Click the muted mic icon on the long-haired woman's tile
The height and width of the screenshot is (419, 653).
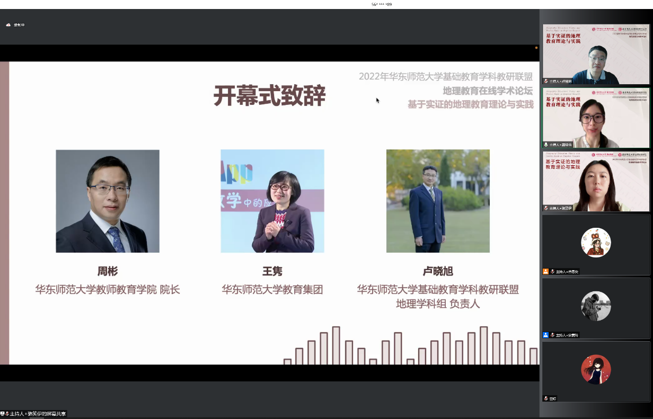(546, 208)
